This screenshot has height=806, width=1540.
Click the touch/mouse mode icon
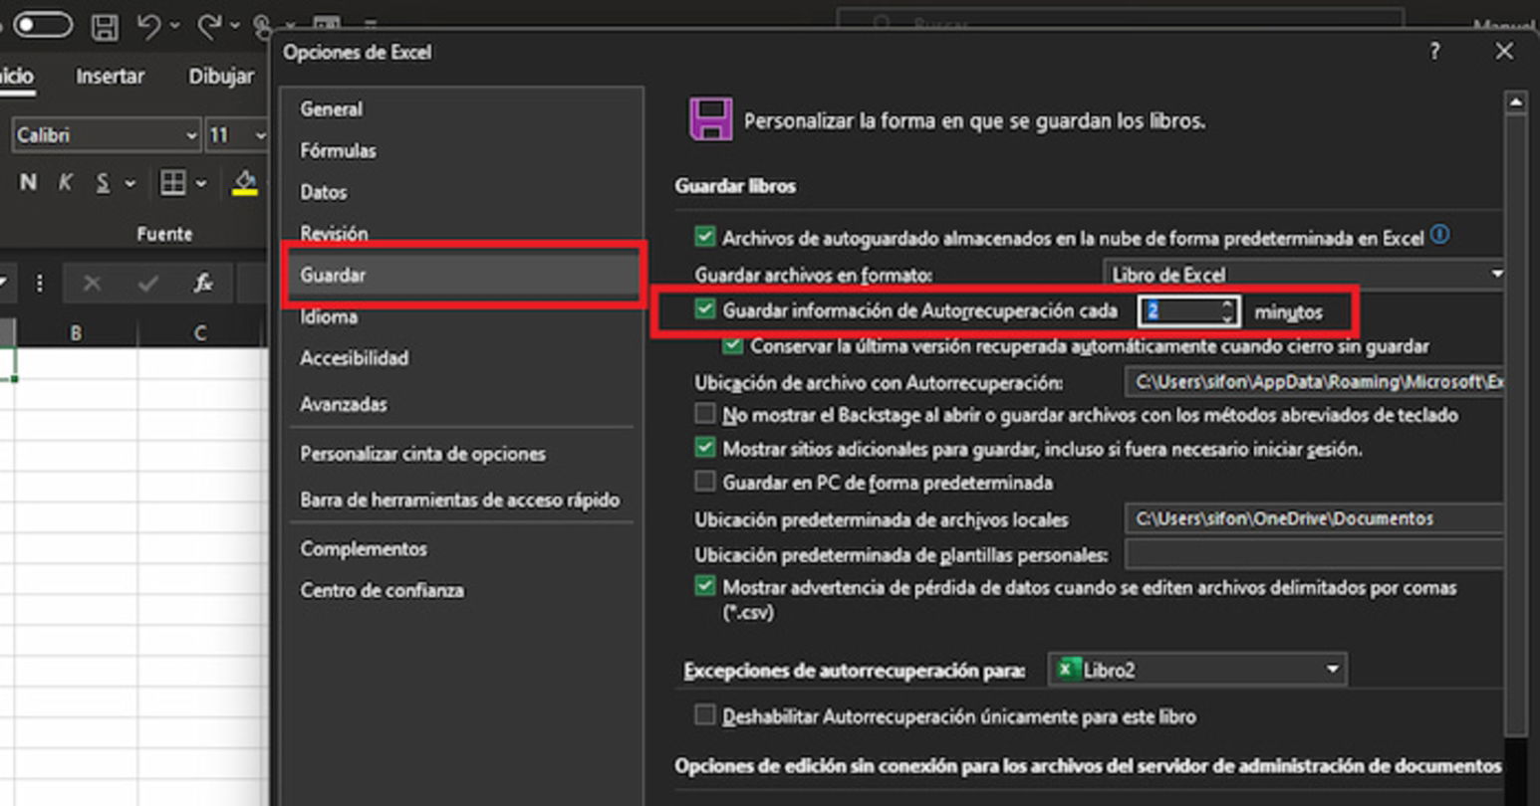point(262,26)
